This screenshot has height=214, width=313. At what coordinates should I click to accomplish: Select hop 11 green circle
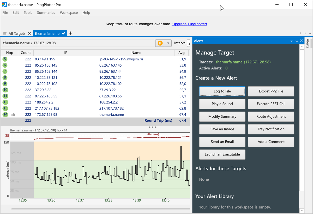point(5,96)
